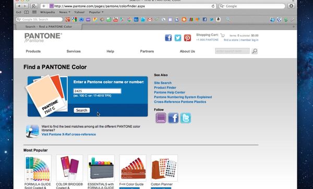Image resolution: width=313 pixels, height=189 pixels.
Task: Show all bookmarks book icon
Action: coord(27,12)
